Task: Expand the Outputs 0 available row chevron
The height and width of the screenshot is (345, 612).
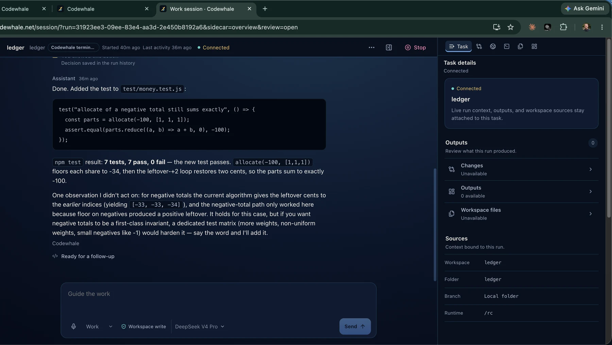Action: 591,192
